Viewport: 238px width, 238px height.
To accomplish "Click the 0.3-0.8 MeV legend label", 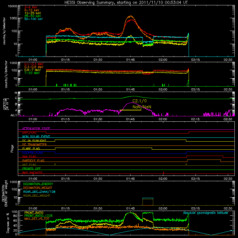I will pyautogui.click(x=34, y=67).
